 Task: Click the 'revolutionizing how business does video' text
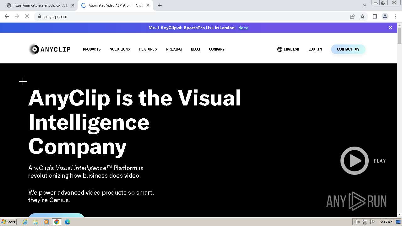84,175
